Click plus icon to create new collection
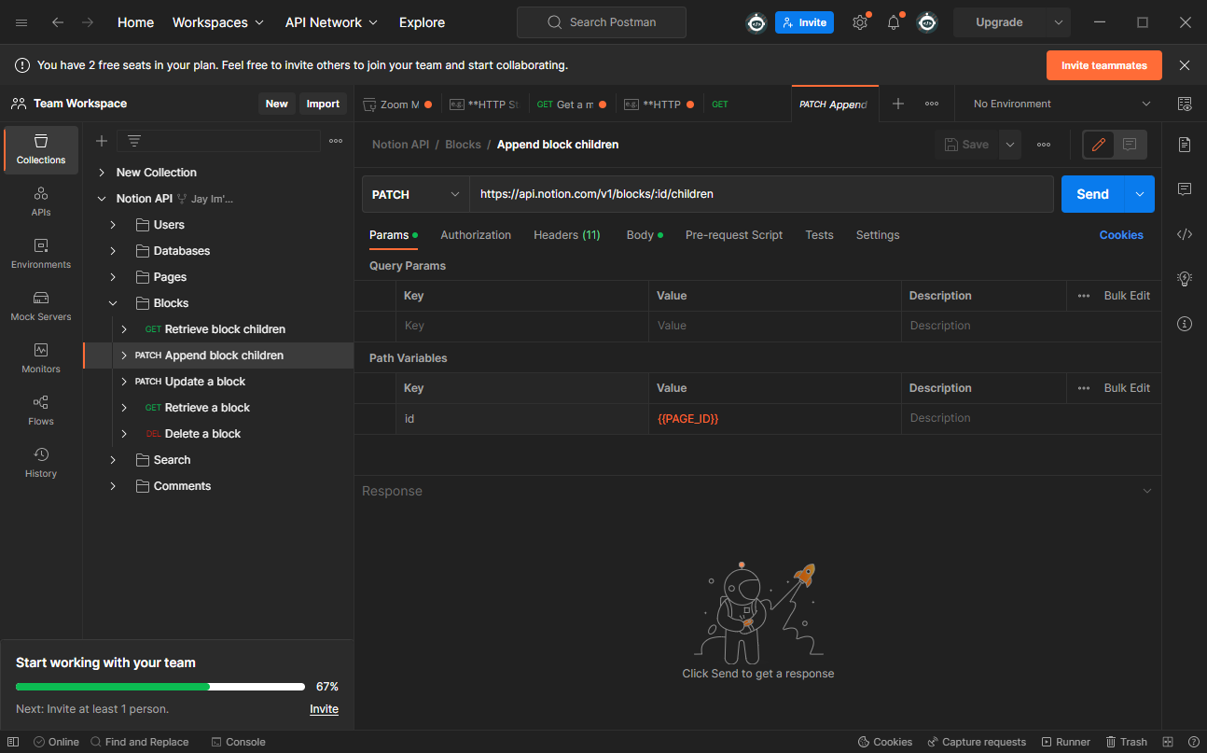The height and width of the screenshot is (753, 1207). [102, 141]
